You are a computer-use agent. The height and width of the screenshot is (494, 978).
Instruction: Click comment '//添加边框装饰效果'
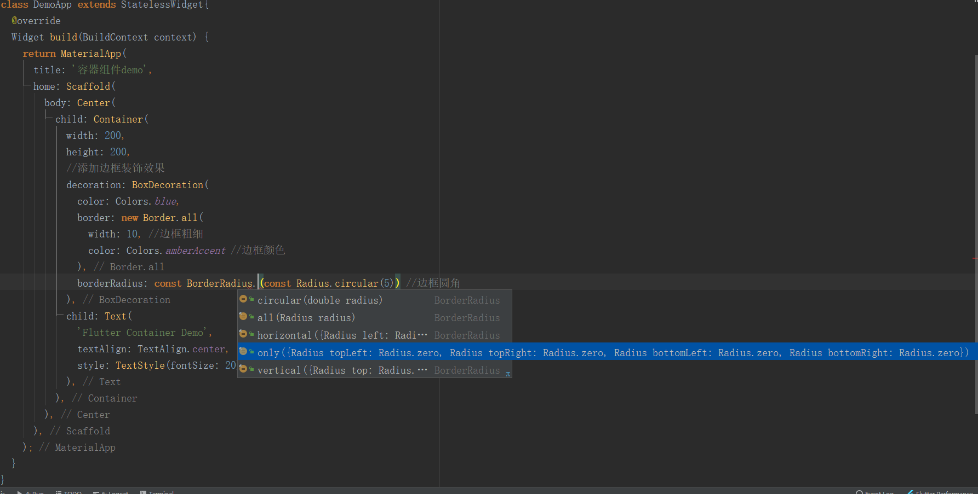click(x=116, y=168)
